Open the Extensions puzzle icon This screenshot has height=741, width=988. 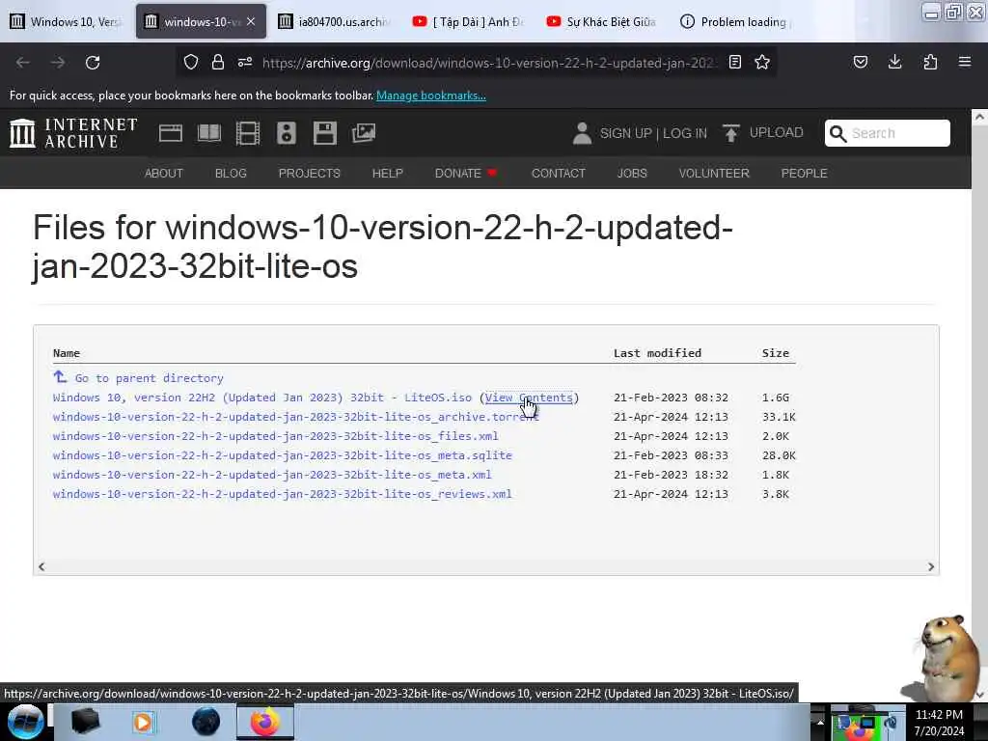pos(930,62)
